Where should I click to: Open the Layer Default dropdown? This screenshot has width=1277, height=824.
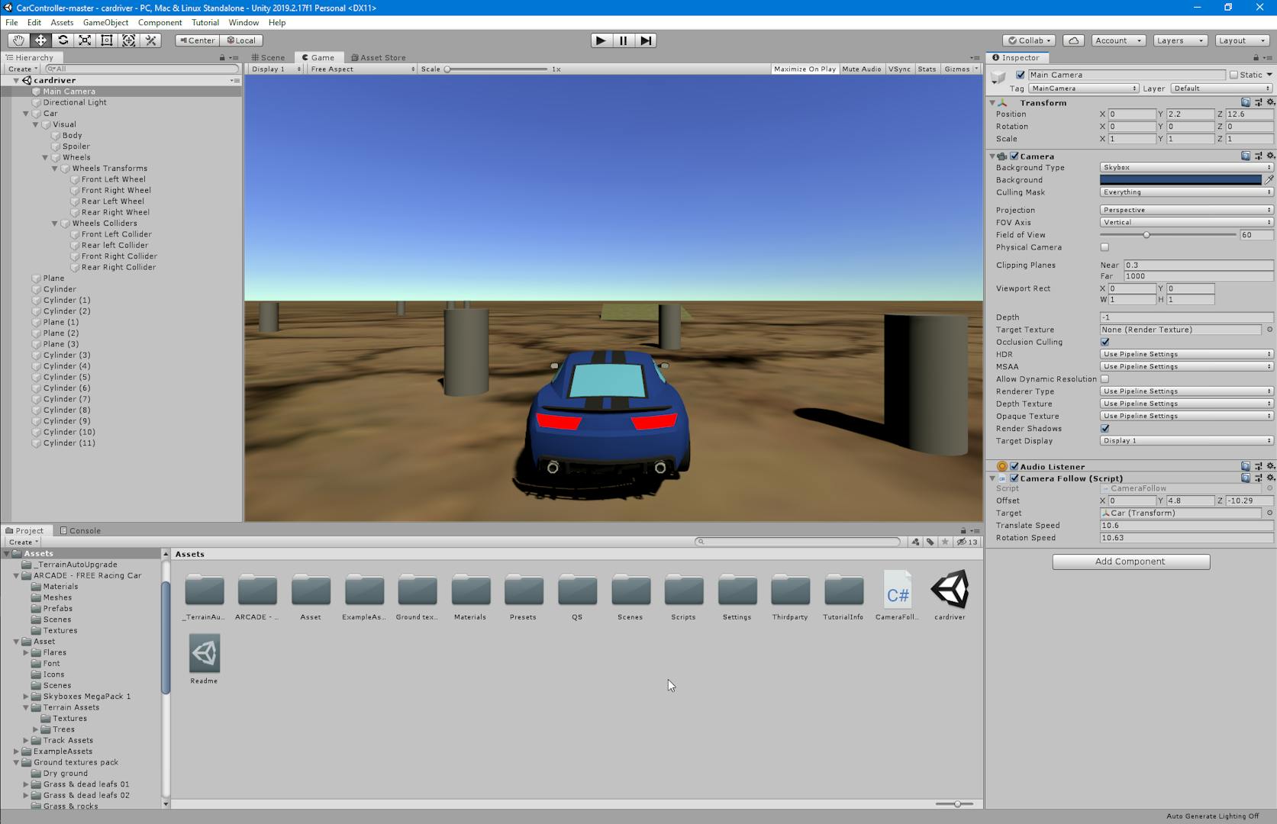(x=1221, y=89)
